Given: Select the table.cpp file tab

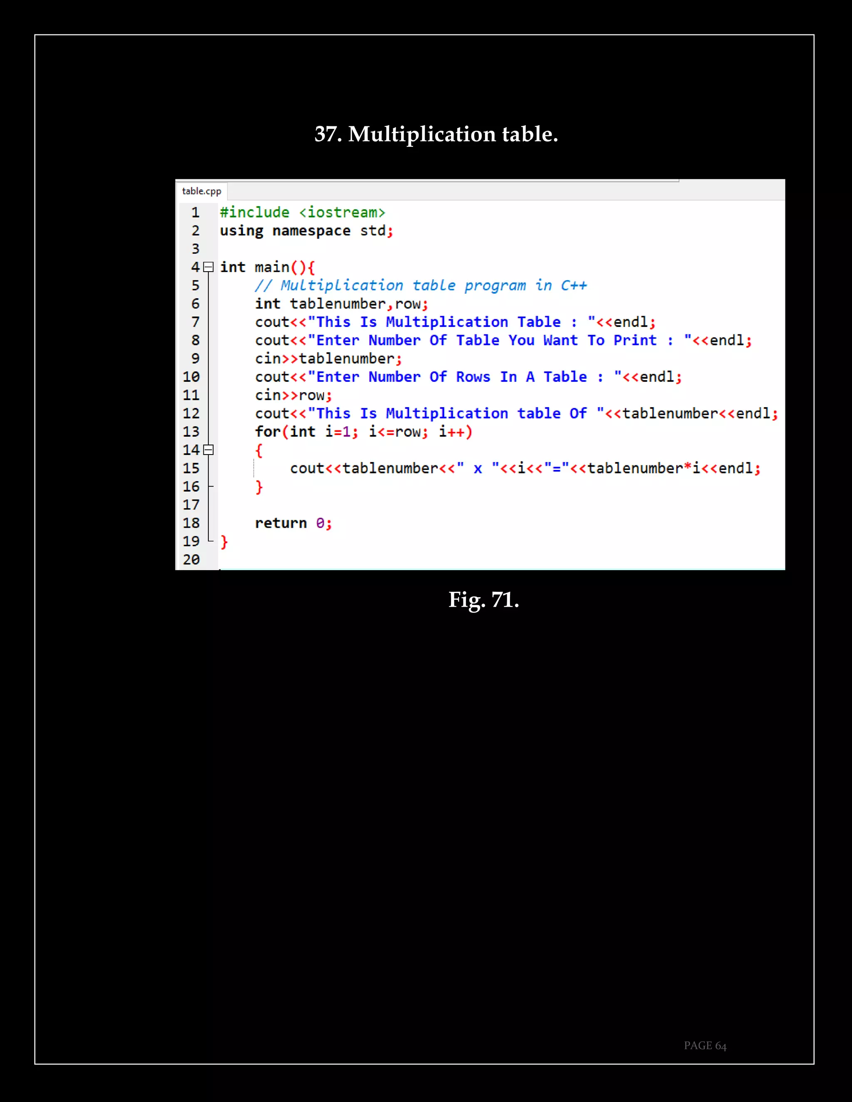Looking at the screenshot, I should pyautogui.click(x=201, y=191).
